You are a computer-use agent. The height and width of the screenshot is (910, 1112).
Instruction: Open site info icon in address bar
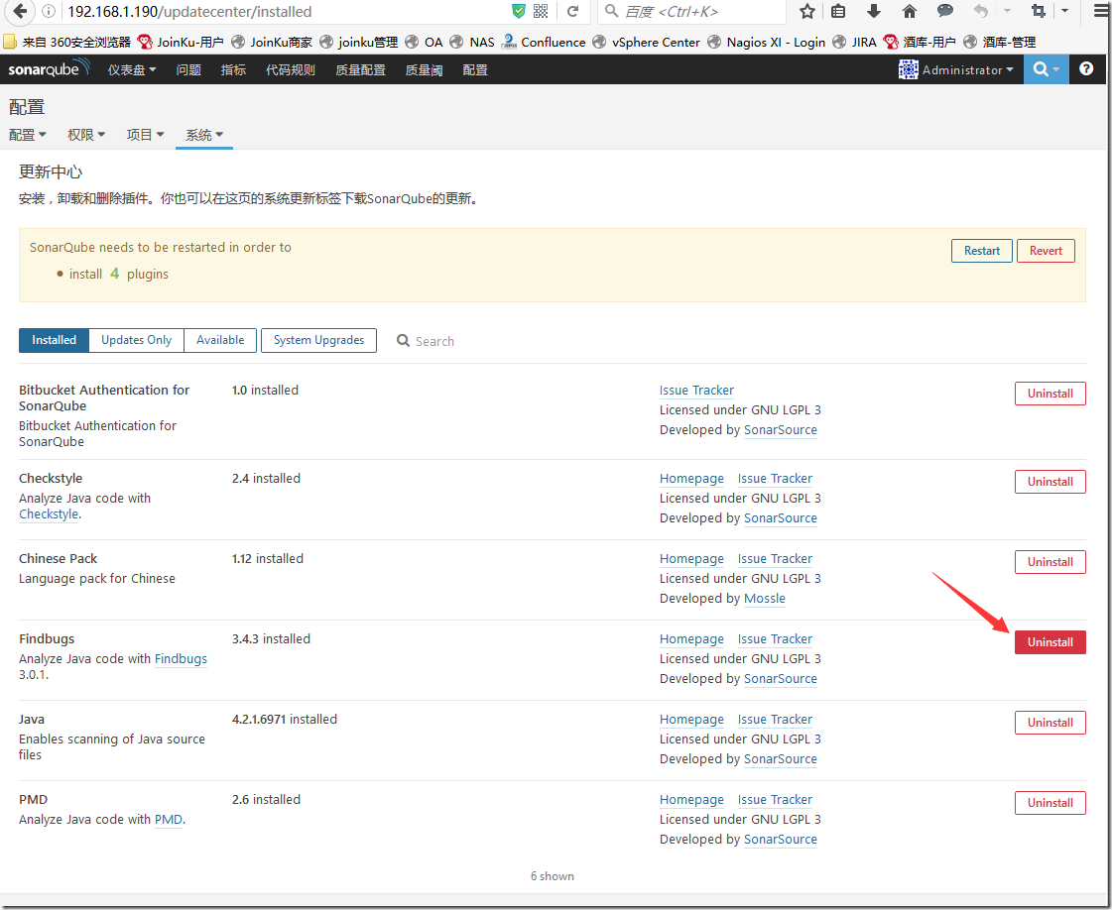point(49,11)
